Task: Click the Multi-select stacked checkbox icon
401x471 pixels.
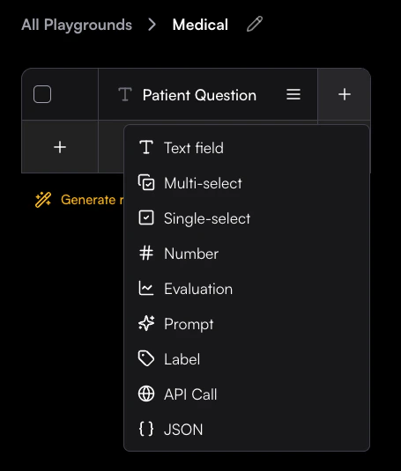Action: [x=146, y=182]
